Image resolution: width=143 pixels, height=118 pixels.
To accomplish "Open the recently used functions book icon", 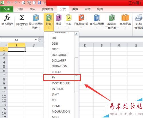I will tap(36, 17).
